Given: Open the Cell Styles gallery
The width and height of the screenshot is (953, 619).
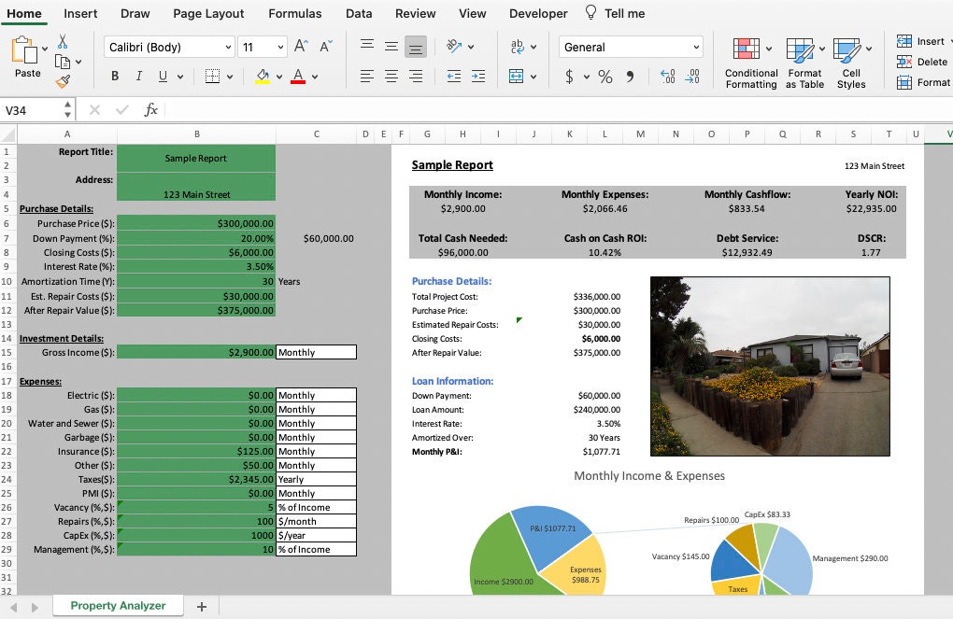Looking at the screenshot, I should coord(850,63).
